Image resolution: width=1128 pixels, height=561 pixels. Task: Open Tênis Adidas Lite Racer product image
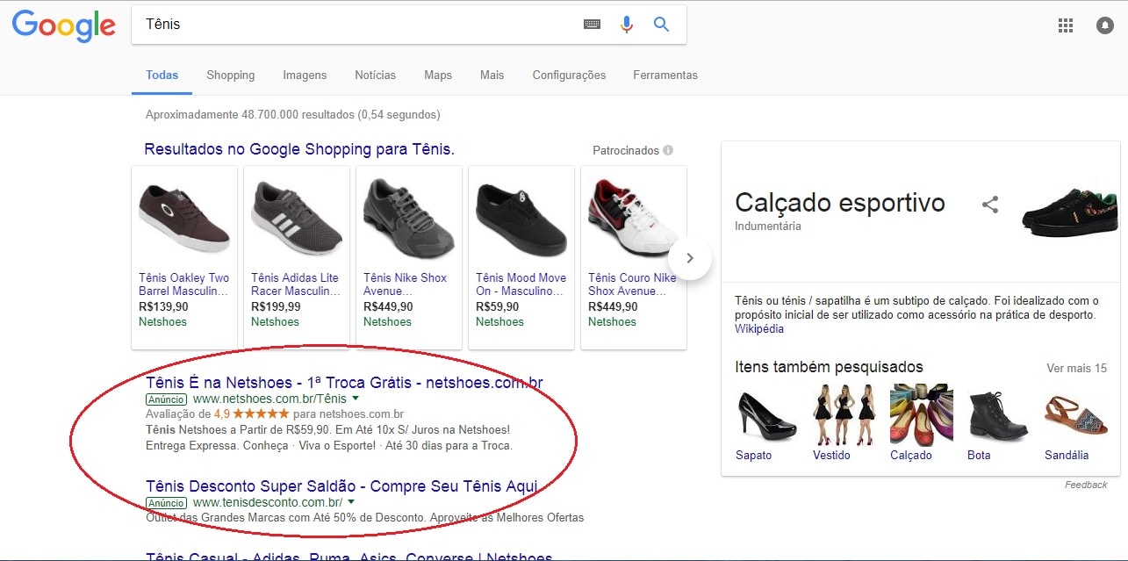tap(297, 217)
